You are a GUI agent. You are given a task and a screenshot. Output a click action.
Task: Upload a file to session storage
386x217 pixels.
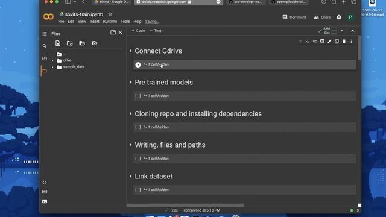pyautogui.click(x=58, y=43)
